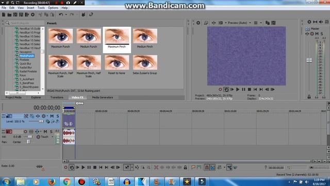
Task: Solo the Master bus
Action: click(322, 34)
